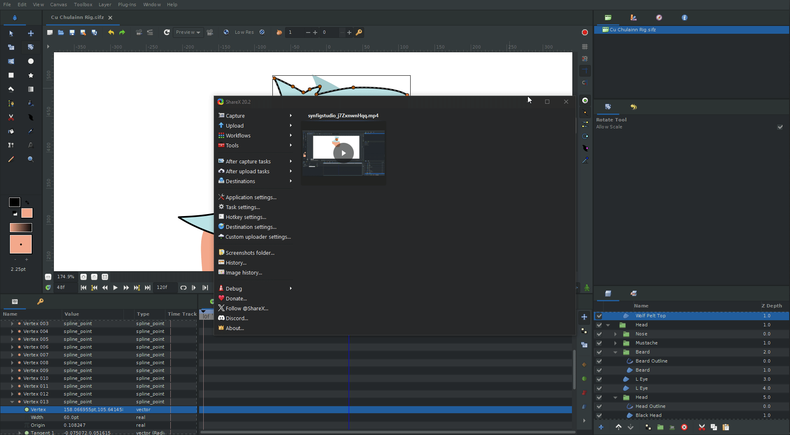
Task: Select the Cutout scissors tool
Action: pos(11,117)
